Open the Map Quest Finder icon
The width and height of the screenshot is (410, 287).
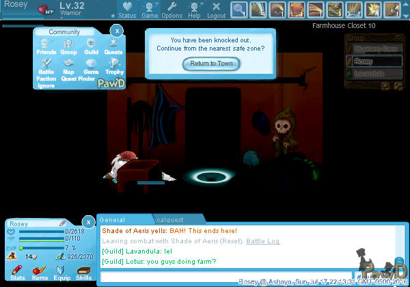(x=68, y=67)
